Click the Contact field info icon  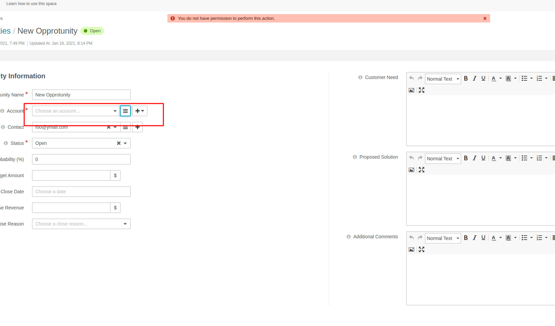(x=3, y=127)
